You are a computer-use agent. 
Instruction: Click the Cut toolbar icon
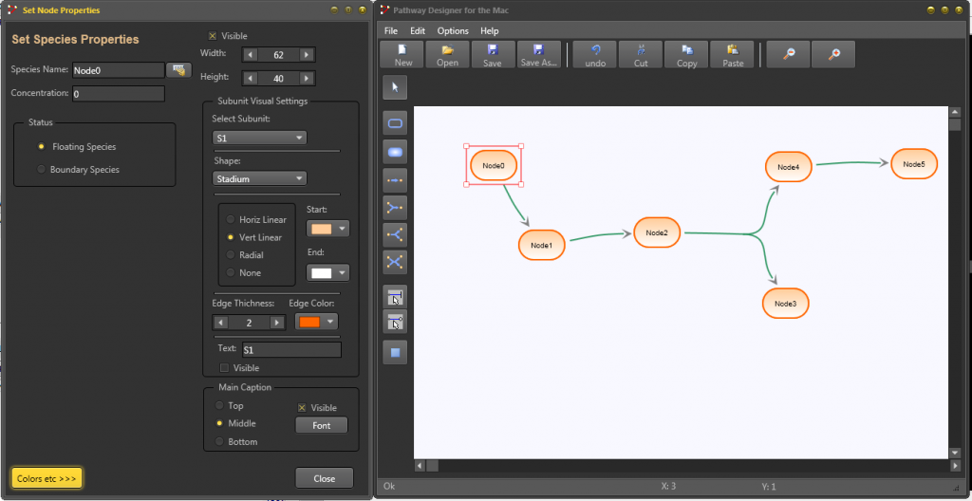[x=641, y=55]
